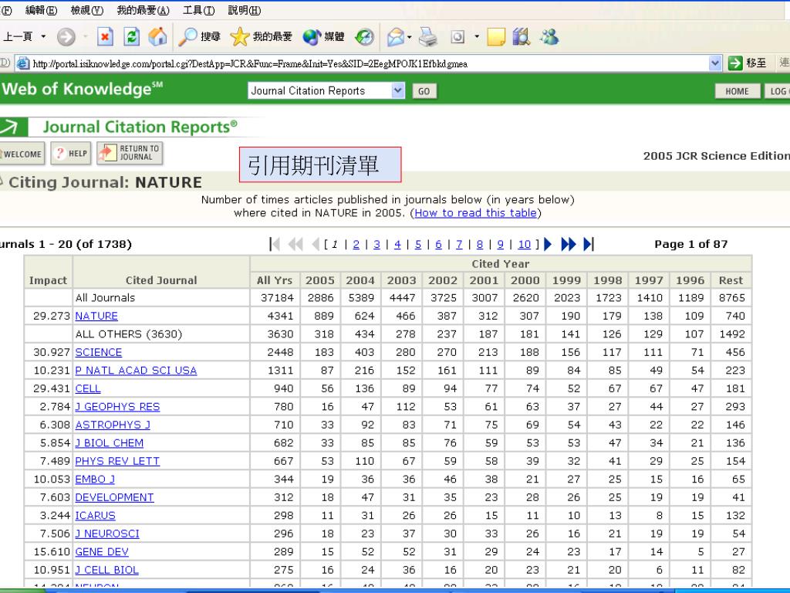Open the Mail envelope icon
The image size is (790, 593).
[396, 37]
